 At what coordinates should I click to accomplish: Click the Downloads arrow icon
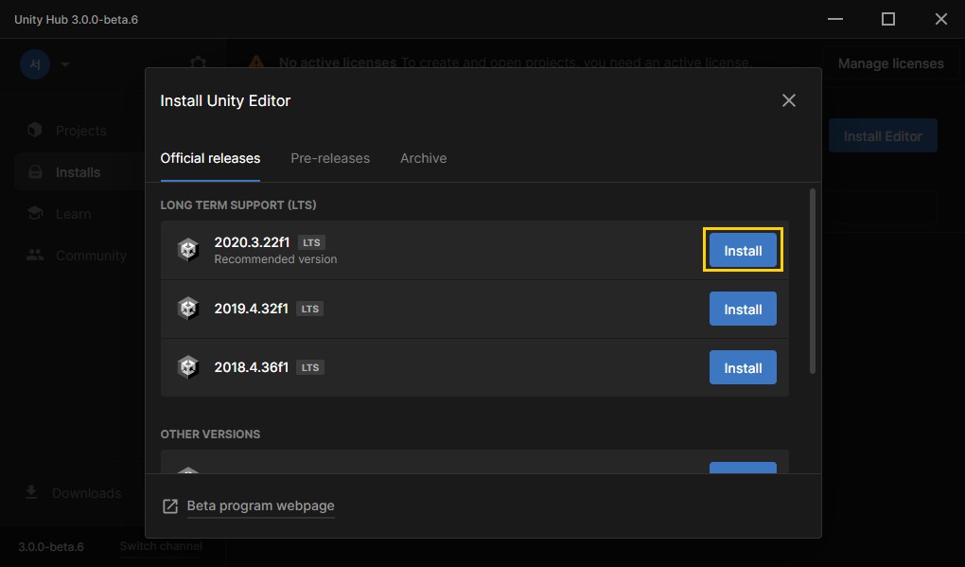click(31, 492)
